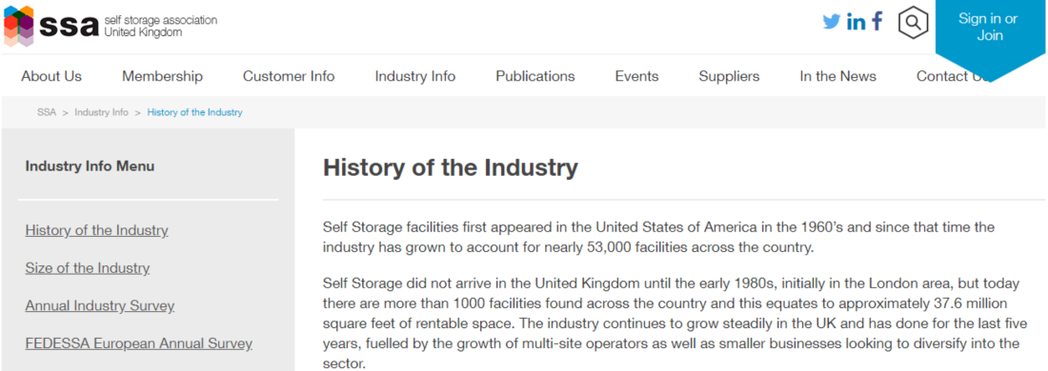Open the Industry Info menu
The height and width of the screenshot is (371, 1048).
point(415,76)
